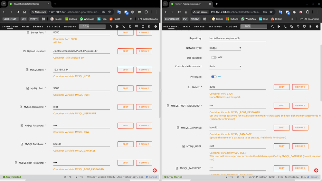The height and width of the screenshot is (181, 322).
Task: Open SHARES menu in left window
Action: [x=38, y=26]
